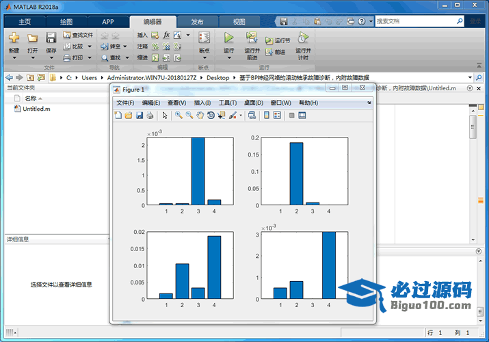The width and height of the screenshot is (489, 342).
Task: Switch to Publish (发布) tab
Action: (197, 22)
